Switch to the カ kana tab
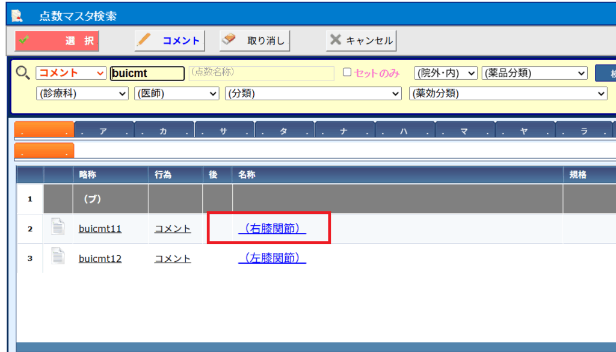This screenshot has width=616, height=352. coord(164,131)
